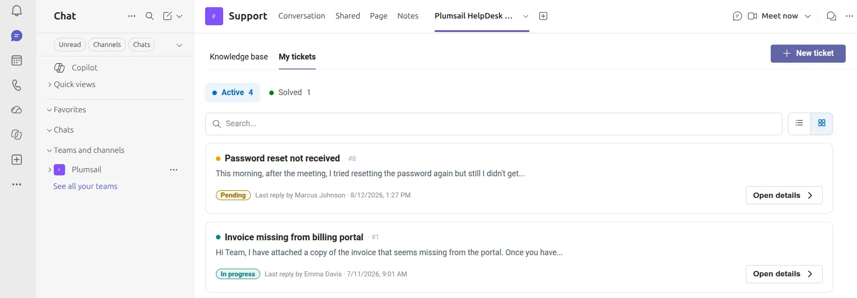857x298 pixels.
Task: Click the Pending status badge
Action: [x=233, y=195]
